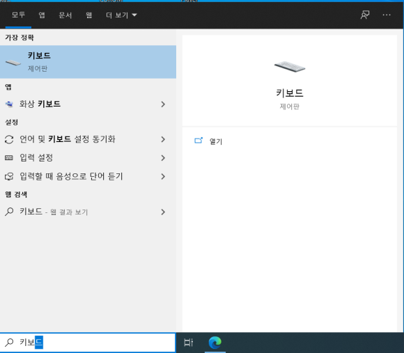Click the search magnifier icon in taskbar box
The height and width of the screenshot is (353, 404).
(9, 342)
